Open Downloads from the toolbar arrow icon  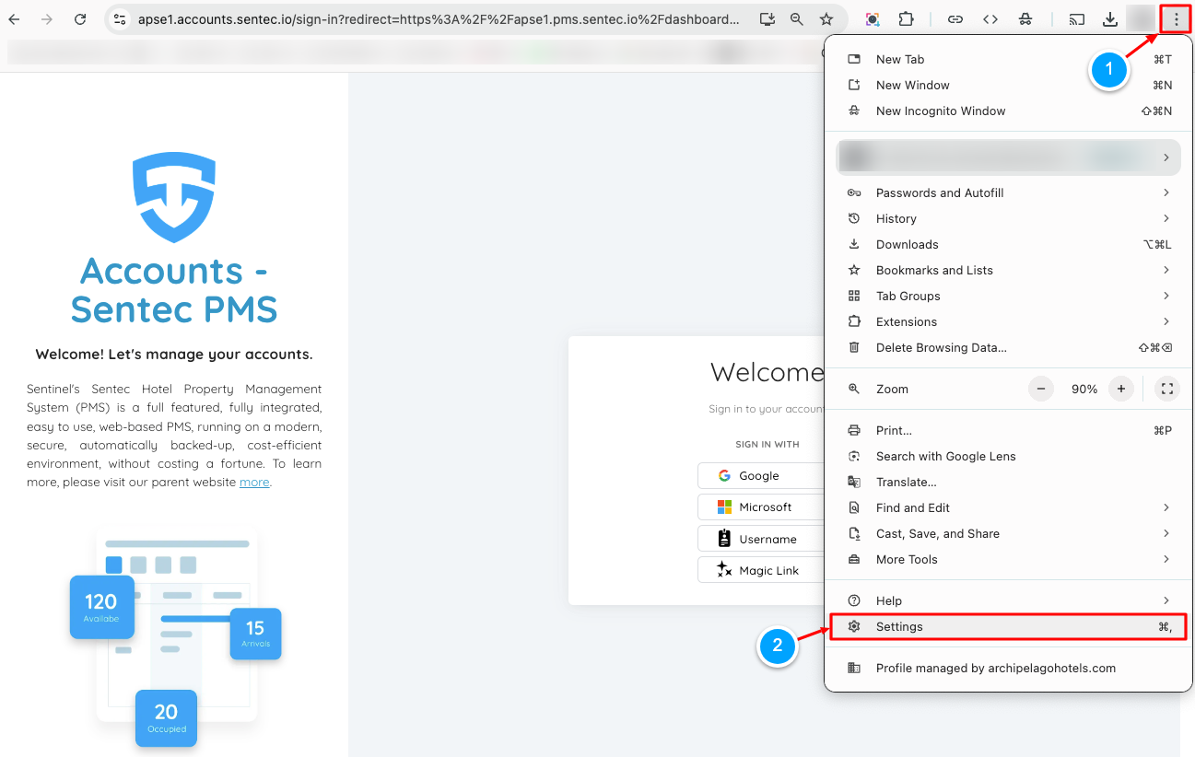[x=1110, y=18]
